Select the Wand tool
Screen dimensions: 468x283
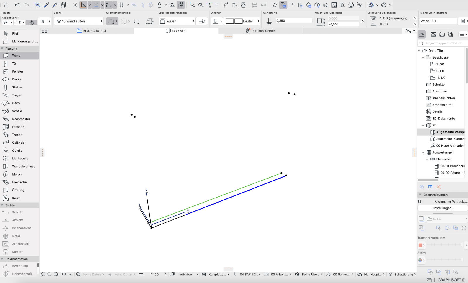[x=20, y=56]
